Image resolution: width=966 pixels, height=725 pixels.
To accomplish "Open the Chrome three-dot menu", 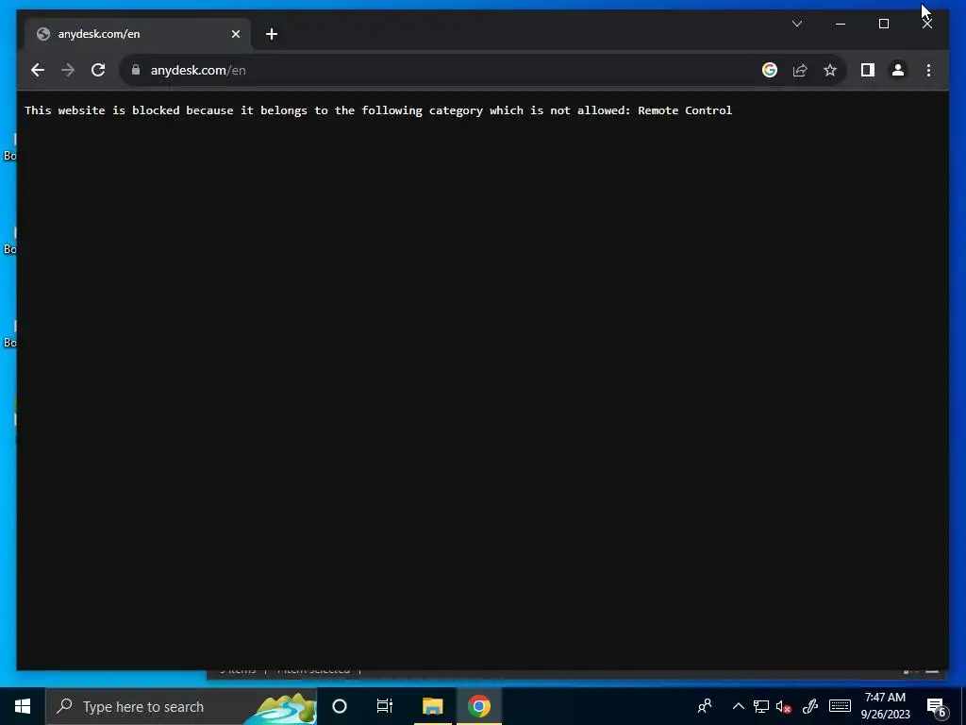I will pos(928,70).
